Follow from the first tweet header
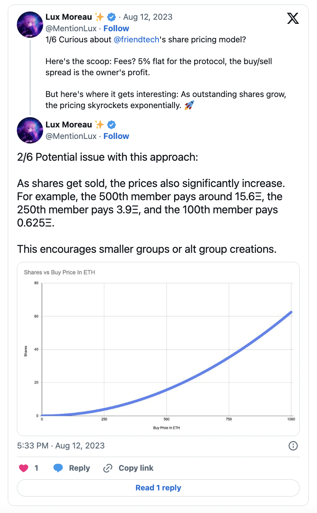The image size is (317, 513). [x=116, y=28]
